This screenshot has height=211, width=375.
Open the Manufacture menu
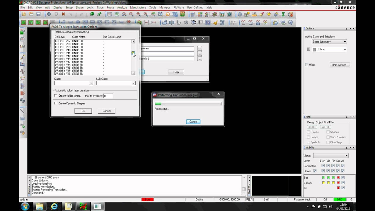[138, 7]
